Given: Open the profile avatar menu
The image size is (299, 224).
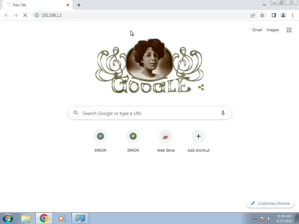Looking at the screenshot, I should (x=283, y=15).
